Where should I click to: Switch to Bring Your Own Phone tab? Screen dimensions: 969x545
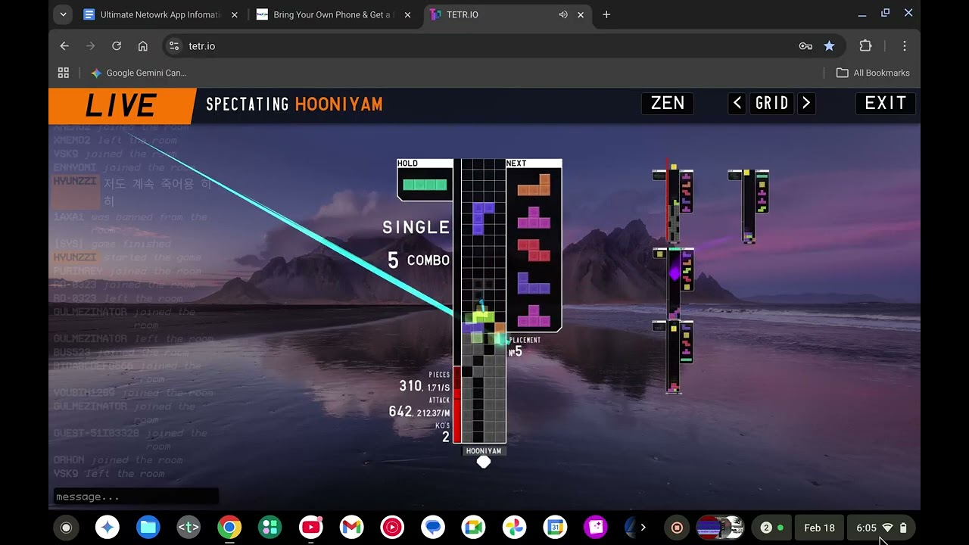pyautogui.click(x=333, y=14)
